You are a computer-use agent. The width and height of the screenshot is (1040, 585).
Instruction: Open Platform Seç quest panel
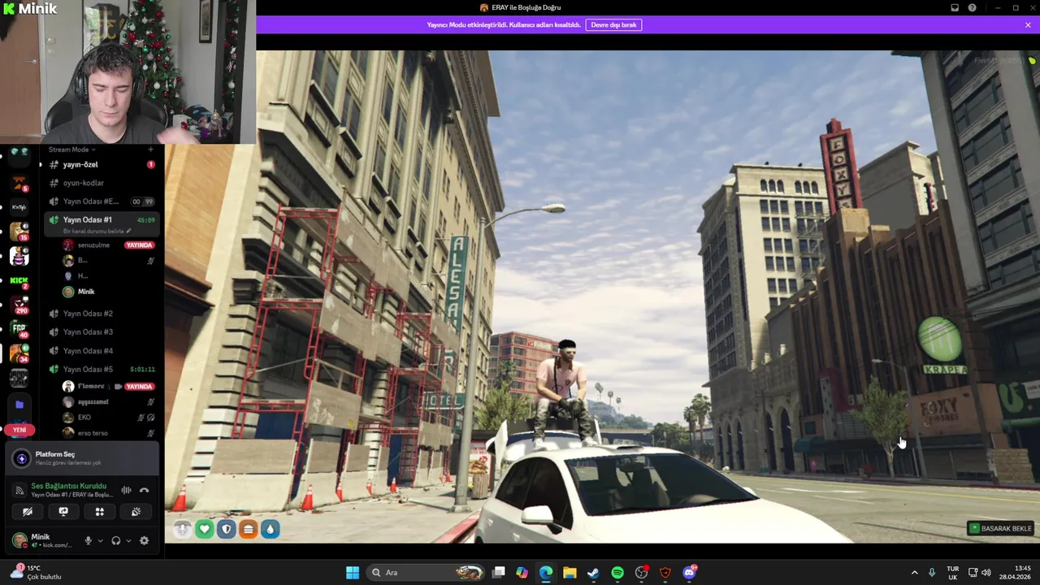(x=81, y=458)
